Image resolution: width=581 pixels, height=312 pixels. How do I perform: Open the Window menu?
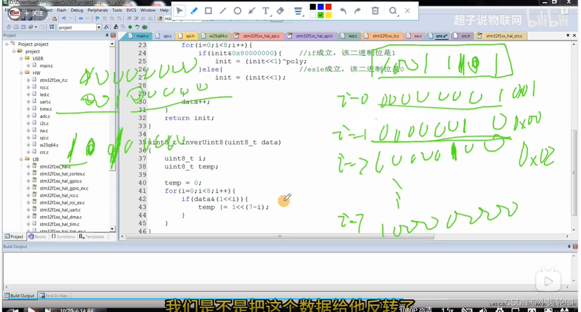[148, 10]
